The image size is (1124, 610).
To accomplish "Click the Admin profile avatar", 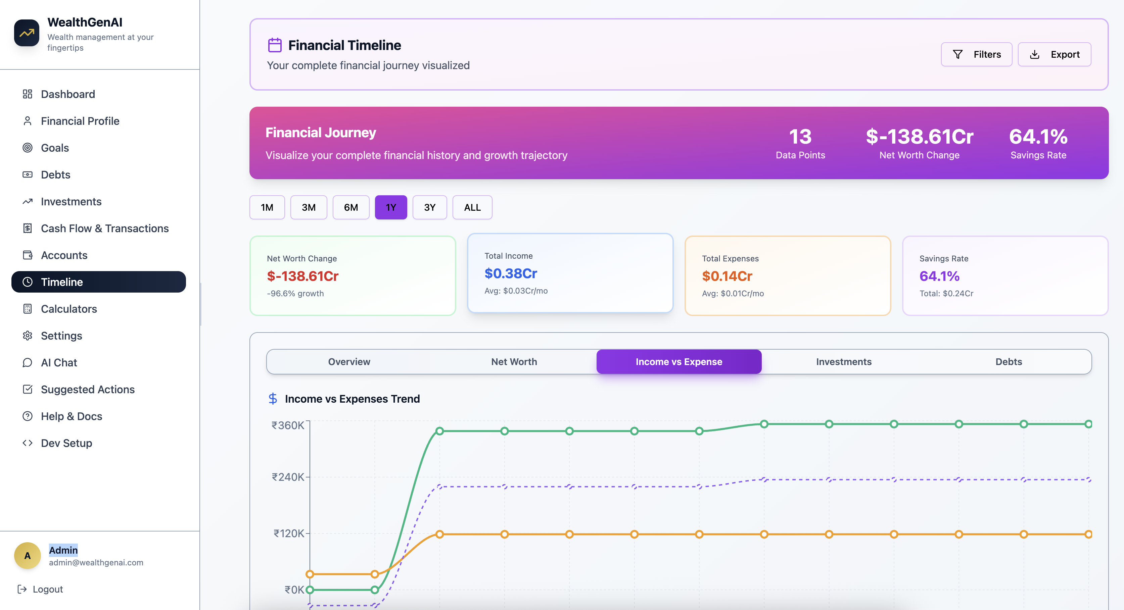I will coord(27,556).
